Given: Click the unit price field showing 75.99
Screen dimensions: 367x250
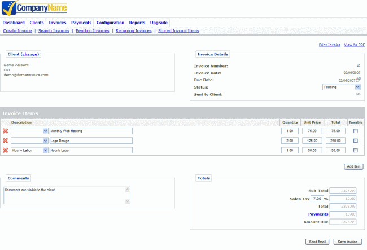Looking at the screenshot, I should (x=312, y=131).
